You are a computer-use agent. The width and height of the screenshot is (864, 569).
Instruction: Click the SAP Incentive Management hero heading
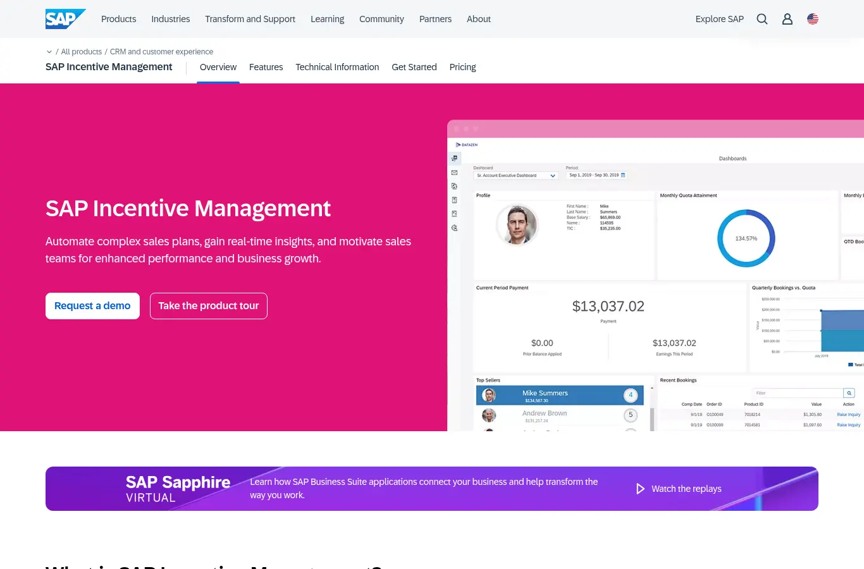188,209
